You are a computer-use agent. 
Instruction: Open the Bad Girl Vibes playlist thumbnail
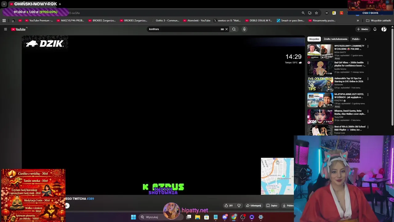(320, 68)
